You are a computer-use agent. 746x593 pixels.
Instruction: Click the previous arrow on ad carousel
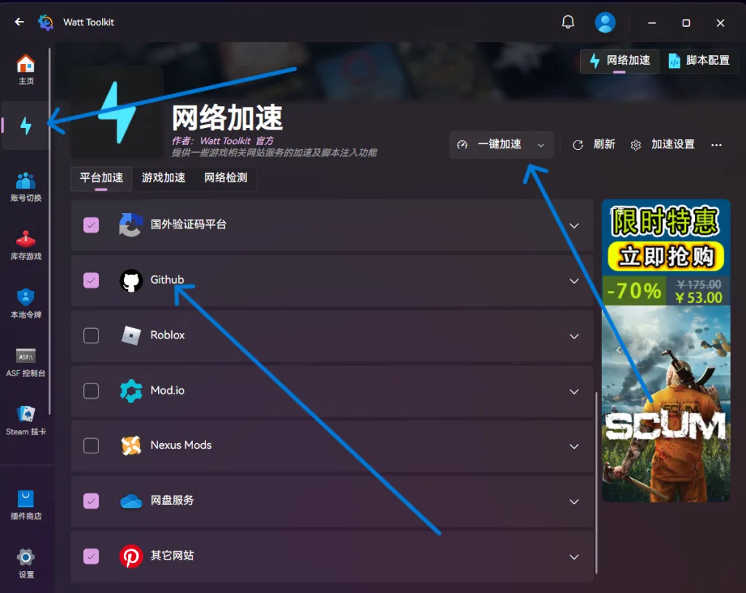click(618, 350)
